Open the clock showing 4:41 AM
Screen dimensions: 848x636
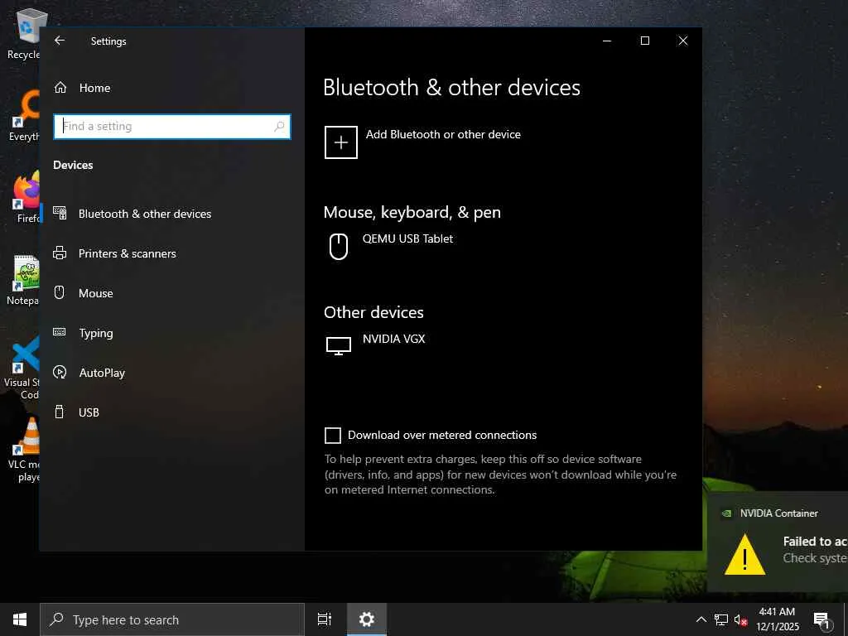[777, 619]
